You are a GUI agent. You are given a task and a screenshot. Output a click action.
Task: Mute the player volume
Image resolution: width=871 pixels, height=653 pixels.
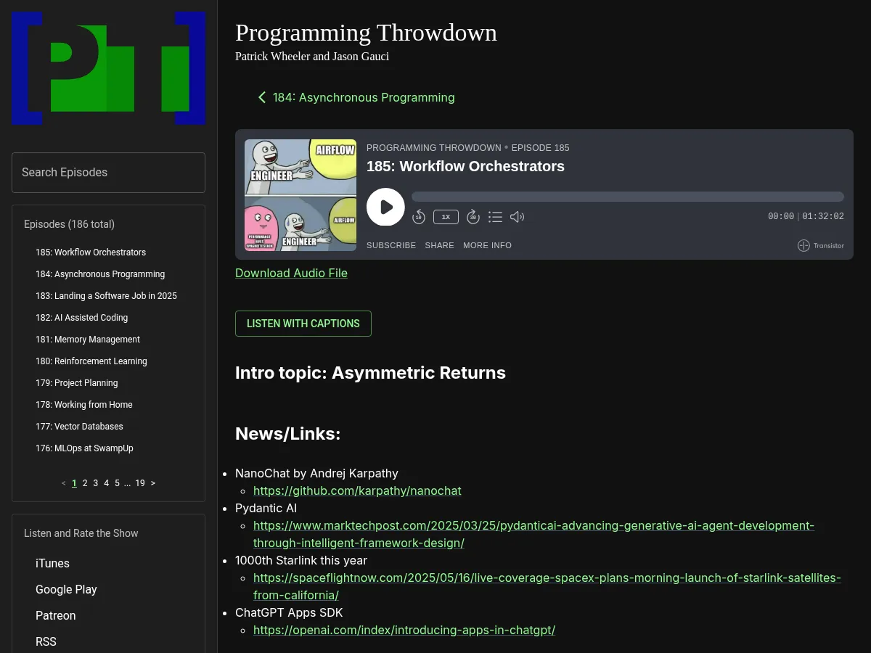517,216
